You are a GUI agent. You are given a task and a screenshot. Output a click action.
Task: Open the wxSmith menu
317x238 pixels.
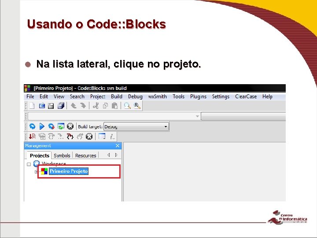click(158, 97)
